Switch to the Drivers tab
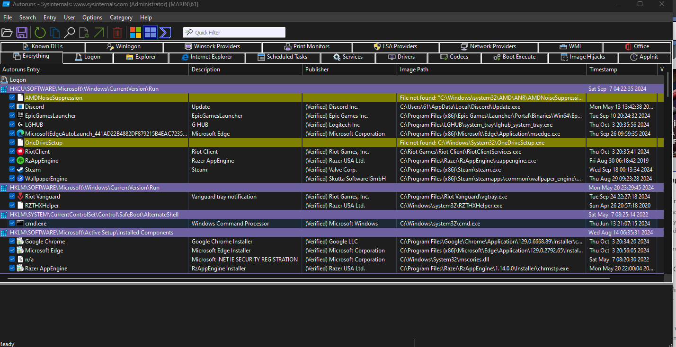Screen dimensions: 676x347 tap(401, 57)
